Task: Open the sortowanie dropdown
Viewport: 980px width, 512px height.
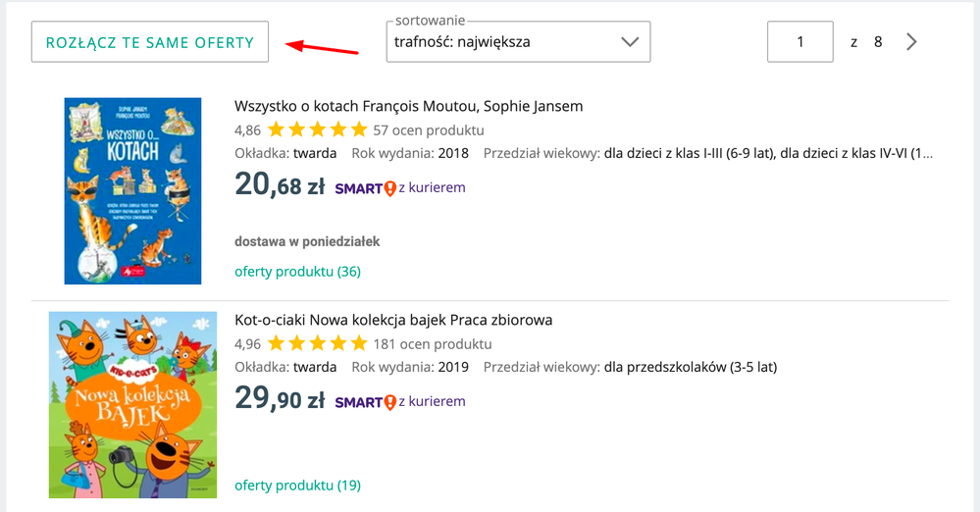Action: pyautogui.click(x=518, y=42)
